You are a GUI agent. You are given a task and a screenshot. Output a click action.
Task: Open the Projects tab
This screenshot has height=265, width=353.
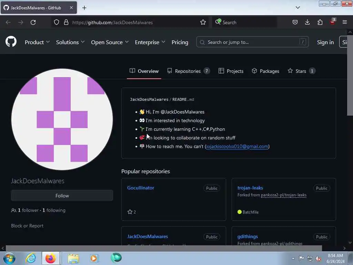tap(231, 71)
